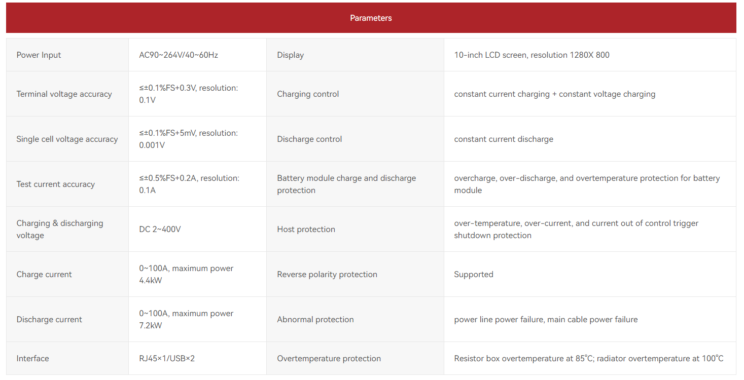The image size is (744, 380).
Task: Click the Discharge current 7.2kW value
Action: click(186, 319)
